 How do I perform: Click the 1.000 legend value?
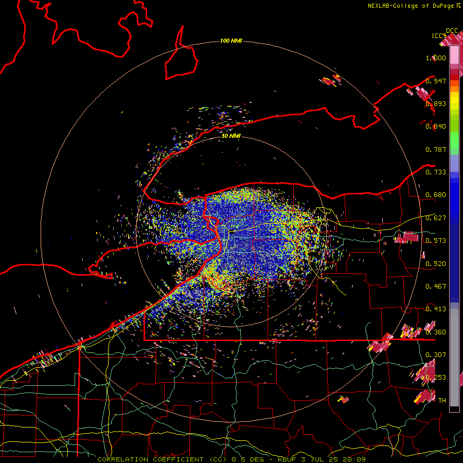(x=436, y=58)
